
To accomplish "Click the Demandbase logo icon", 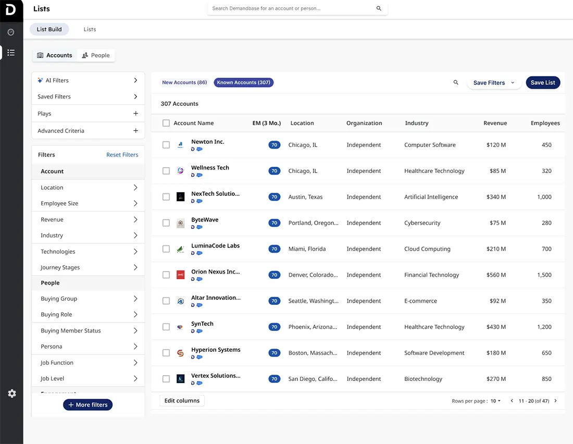I will click(x=10, y=9).
